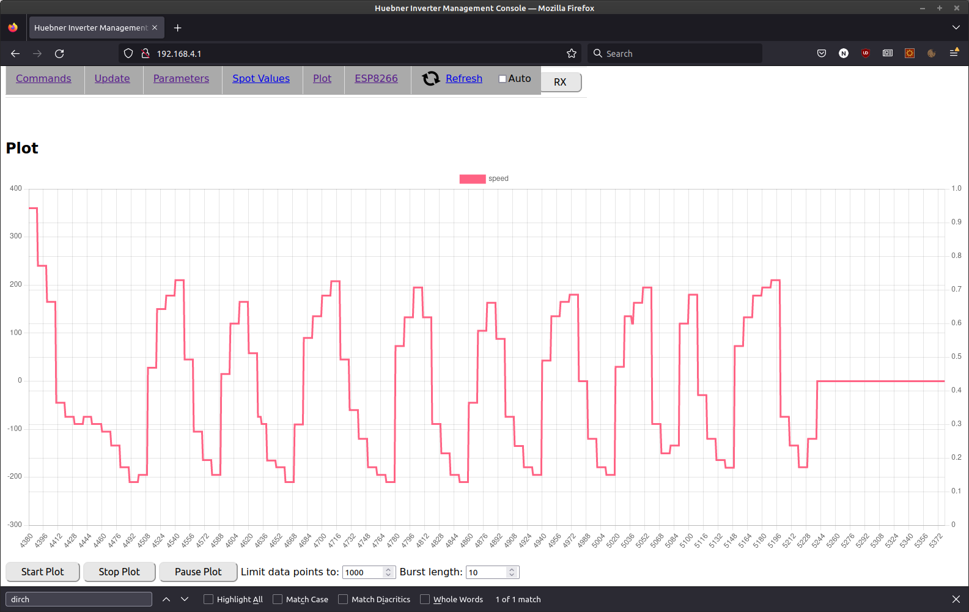Expand the list all tabs dropdown
The width and height of the screenshot is (969, 612).
pyautogui.click(x=956, y=28)
